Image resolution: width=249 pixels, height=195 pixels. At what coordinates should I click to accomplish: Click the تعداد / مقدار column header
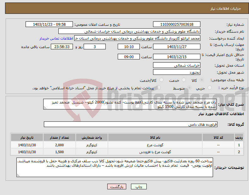pyautogui.click(x=59, y=137)
